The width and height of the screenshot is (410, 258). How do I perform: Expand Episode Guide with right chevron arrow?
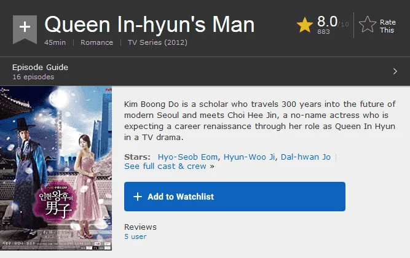395,71
